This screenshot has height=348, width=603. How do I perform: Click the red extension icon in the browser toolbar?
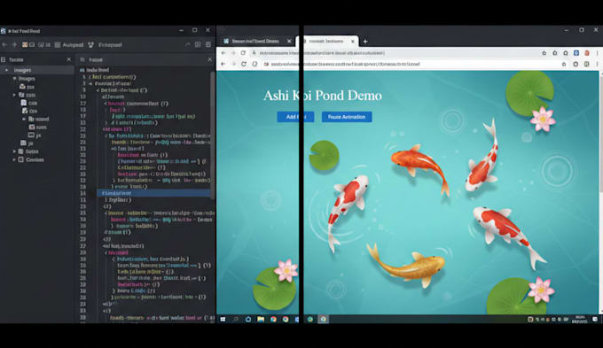(587, 53)
